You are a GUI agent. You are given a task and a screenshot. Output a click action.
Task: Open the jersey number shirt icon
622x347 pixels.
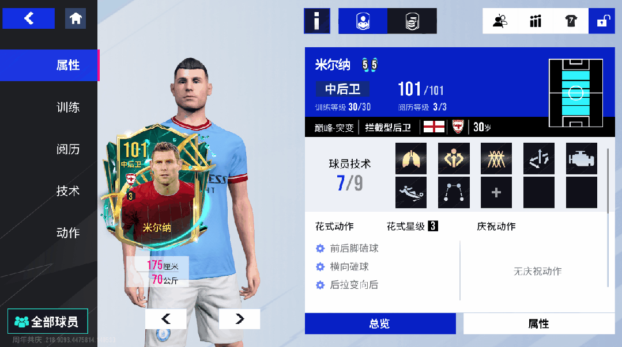click(x=571, y=21)
